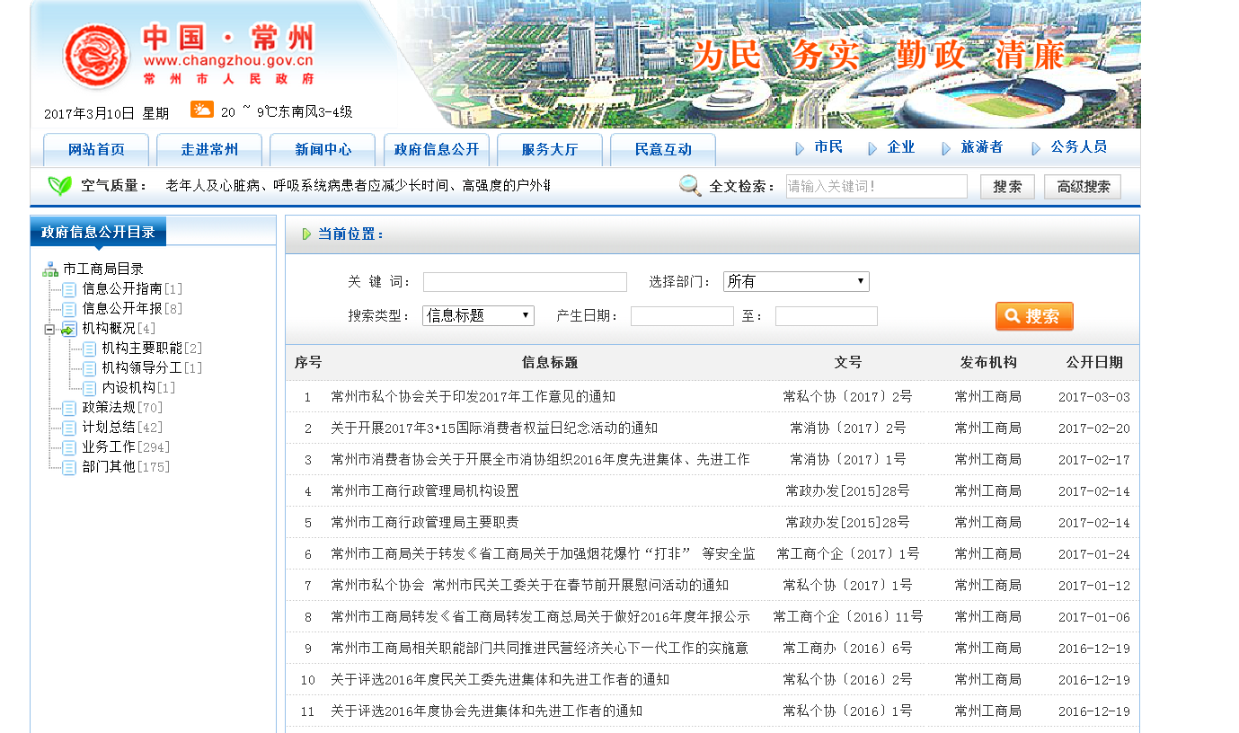Click the 市工商局目录 tree root icon
Screen dimensions: 1239x733
[x=50, y=269]
